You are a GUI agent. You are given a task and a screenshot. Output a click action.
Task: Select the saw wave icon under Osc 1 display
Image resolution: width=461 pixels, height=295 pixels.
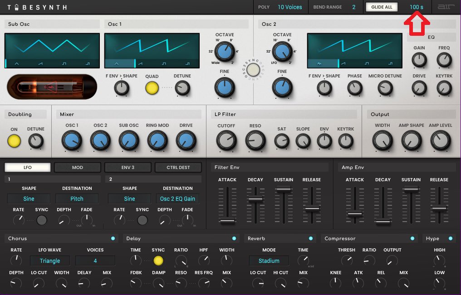click(x=141, y=63)
